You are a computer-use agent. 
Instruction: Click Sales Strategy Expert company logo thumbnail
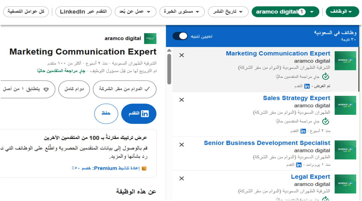coord(345,106)
